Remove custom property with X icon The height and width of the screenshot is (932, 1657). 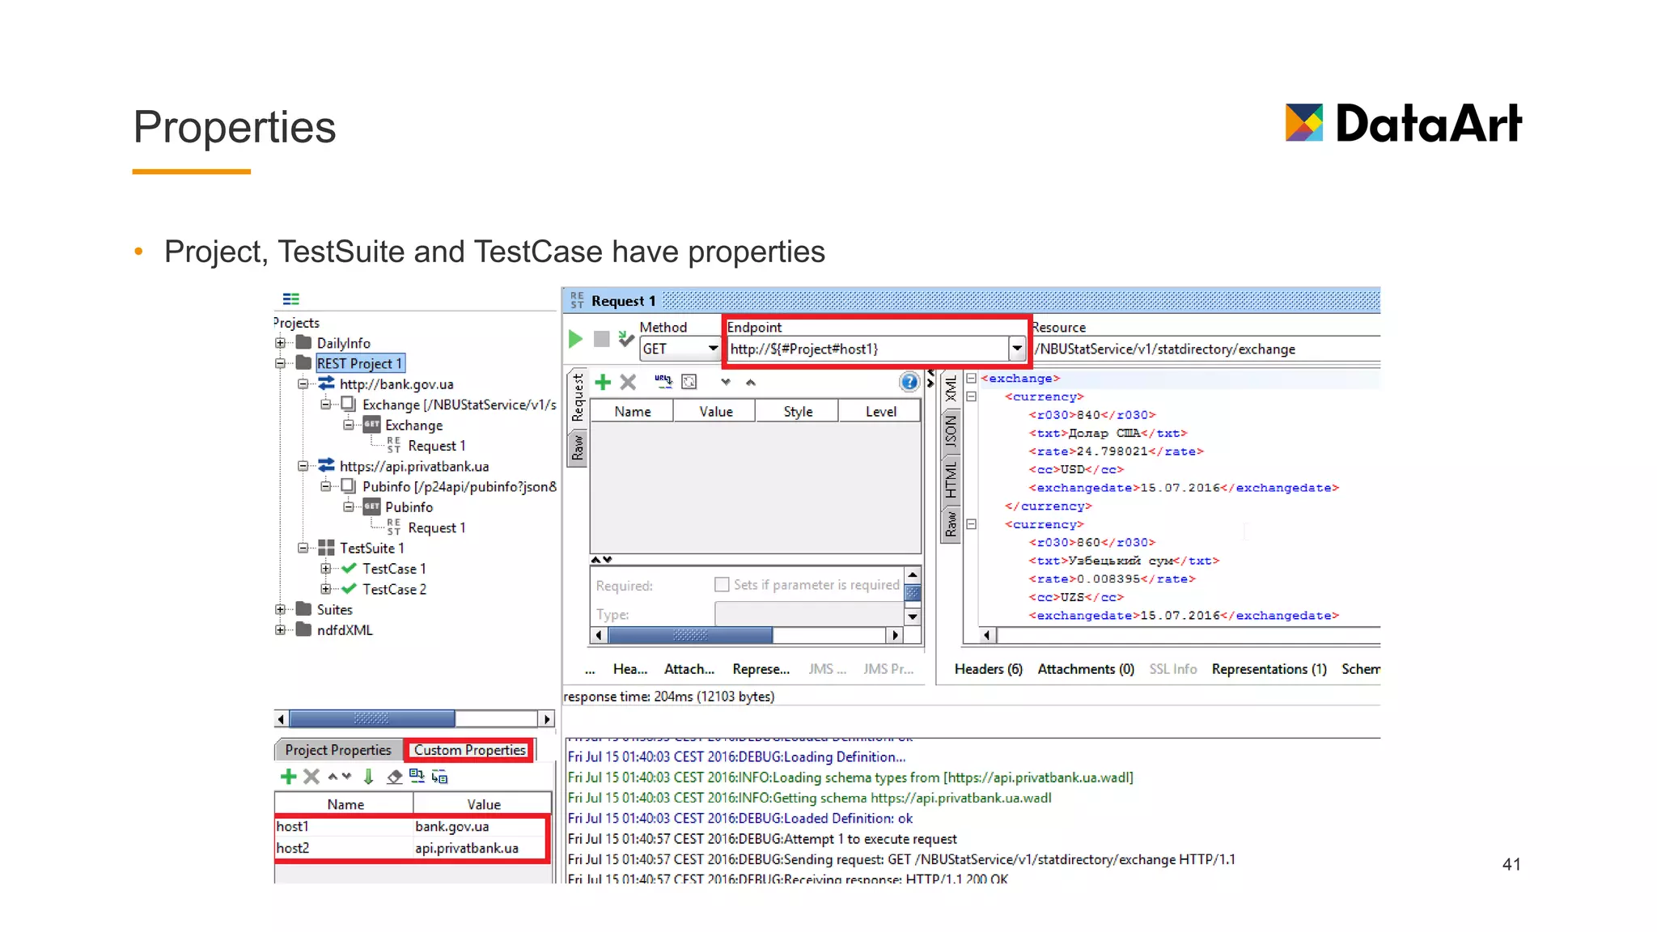click(x=311, y=777)
